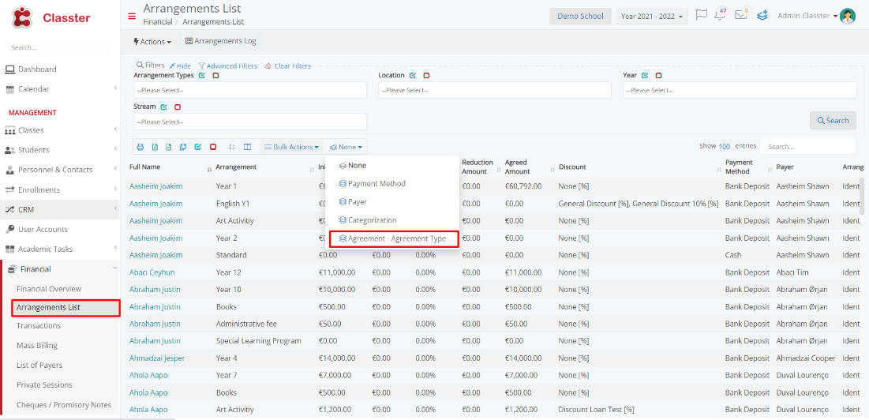Click the teal select-all icon in table toolbar
This screenshot has width=869, height=420.
coord(198,147)
